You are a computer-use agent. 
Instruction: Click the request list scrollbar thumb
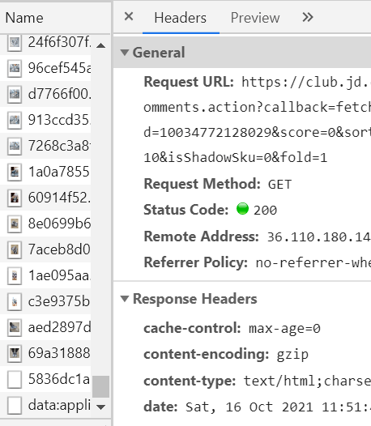(x=100, y=386)
